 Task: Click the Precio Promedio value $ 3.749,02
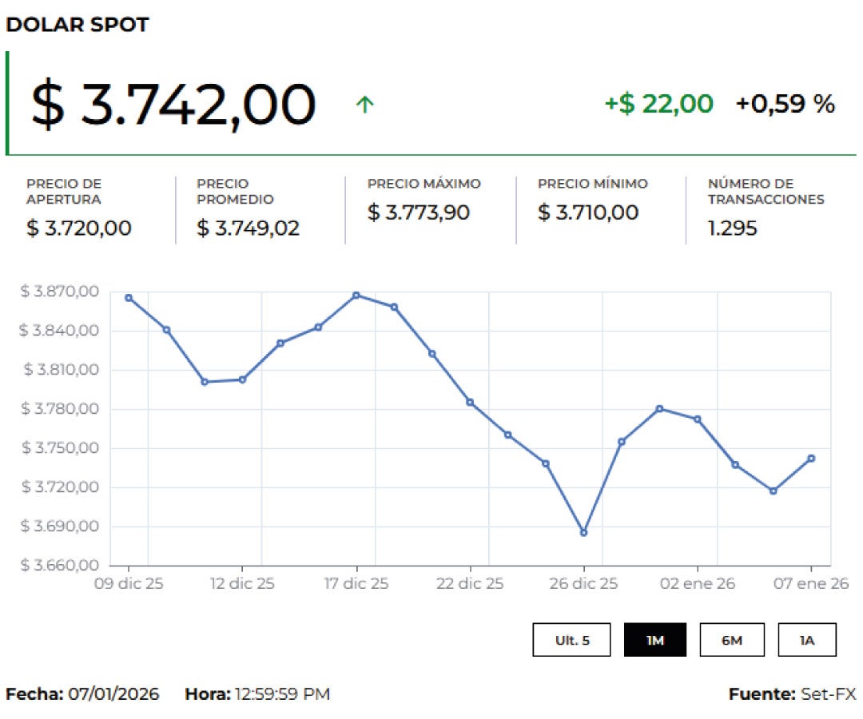click(x=249, y=228)
